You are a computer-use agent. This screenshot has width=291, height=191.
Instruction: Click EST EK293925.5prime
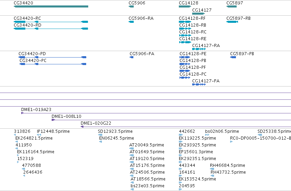pyautogui.click(x=181, y=148)
